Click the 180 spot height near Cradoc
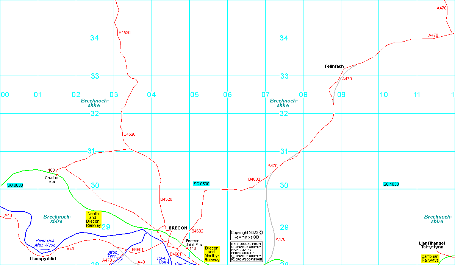455x265 pixels. [52, 170]
